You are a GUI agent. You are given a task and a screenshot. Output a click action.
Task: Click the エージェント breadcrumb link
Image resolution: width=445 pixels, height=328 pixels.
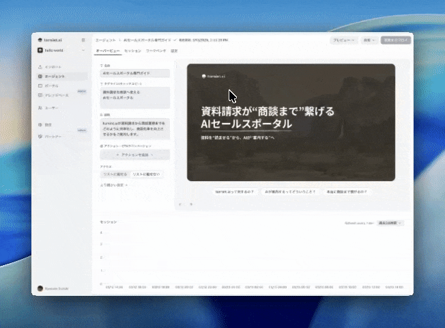pyautogui.click(x=106, y=40)
